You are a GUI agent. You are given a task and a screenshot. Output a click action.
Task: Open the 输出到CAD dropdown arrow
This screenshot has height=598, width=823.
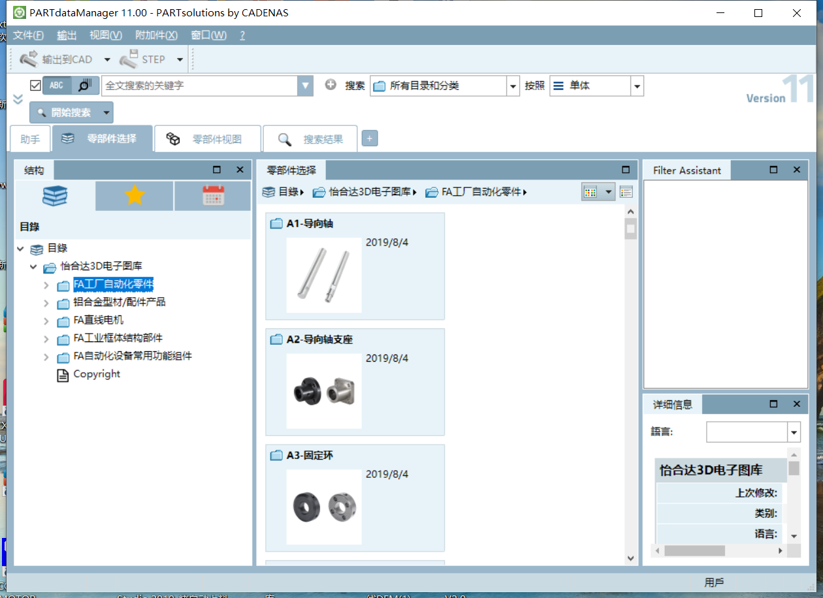[107, 59]
